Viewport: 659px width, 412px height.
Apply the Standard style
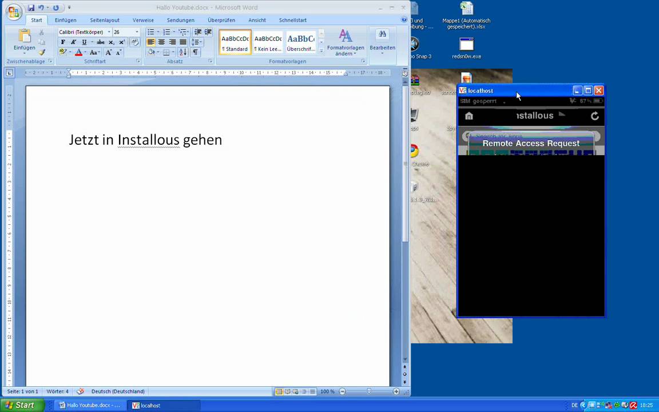coord(235,42)
